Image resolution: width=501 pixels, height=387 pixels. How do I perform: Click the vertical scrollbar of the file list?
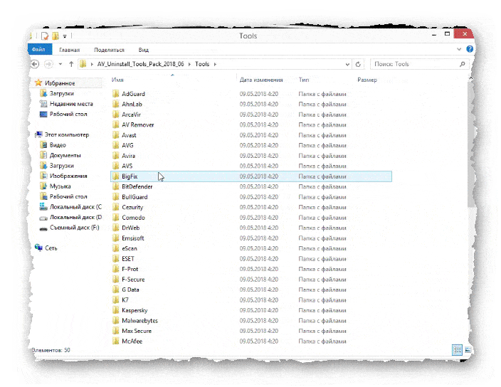[x=470, y=144]
